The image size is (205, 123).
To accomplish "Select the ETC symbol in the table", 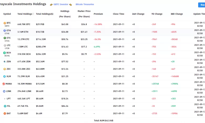I will click(x=9, y=38).
